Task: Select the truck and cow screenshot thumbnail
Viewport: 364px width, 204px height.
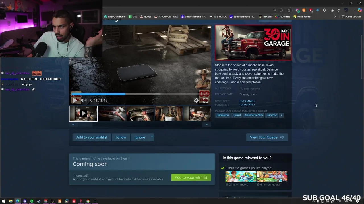Action: coord(112,113)
